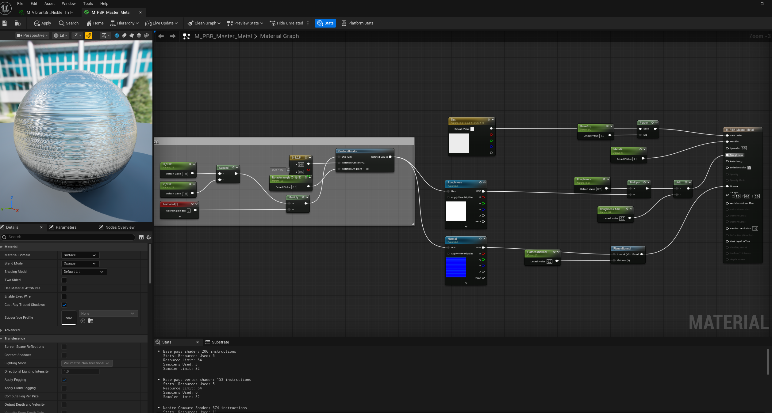Click the Stats toolbar button
Image resolution: width=772 pixels, height=413 pixels.
tap(325, 23)
